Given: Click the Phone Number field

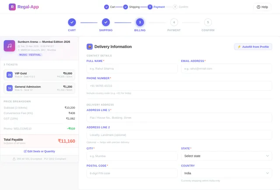Looking at the screenshot, I should pos(179,86).
